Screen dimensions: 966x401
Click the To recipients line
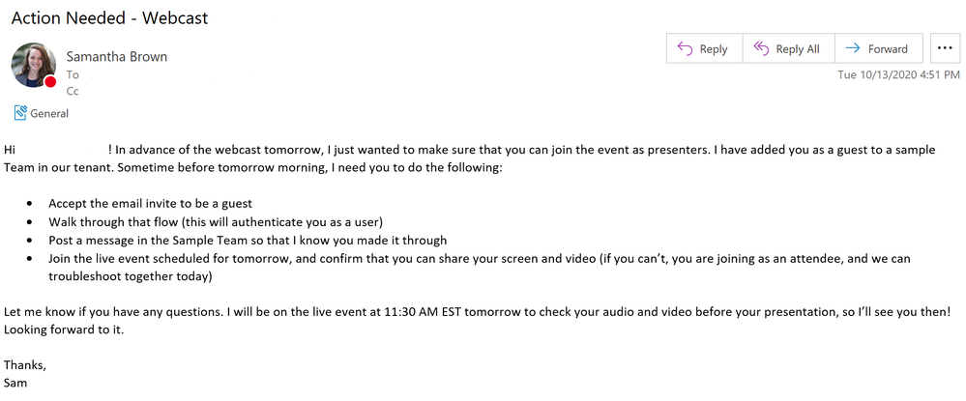point(73,75)
